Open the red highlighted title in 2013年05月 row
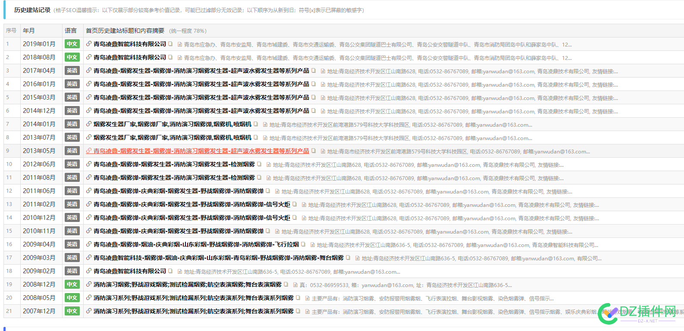Screen dimensions: 684x331 (201, 151)
